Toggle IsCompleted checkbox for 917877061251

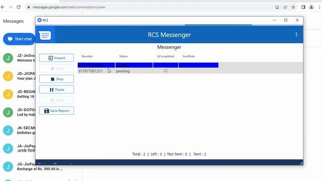click(166, 71)
